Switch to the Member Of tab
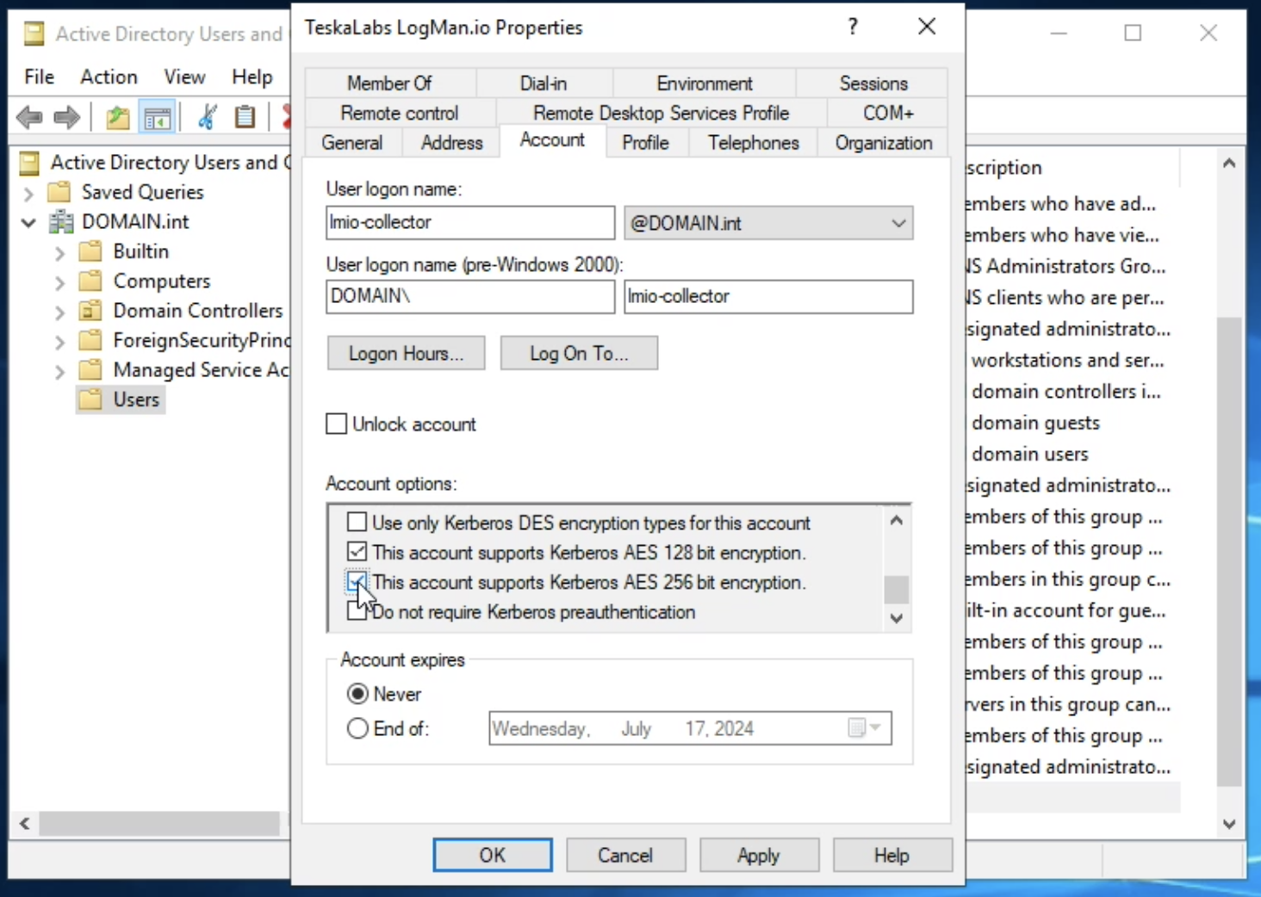 click(389, 83)
